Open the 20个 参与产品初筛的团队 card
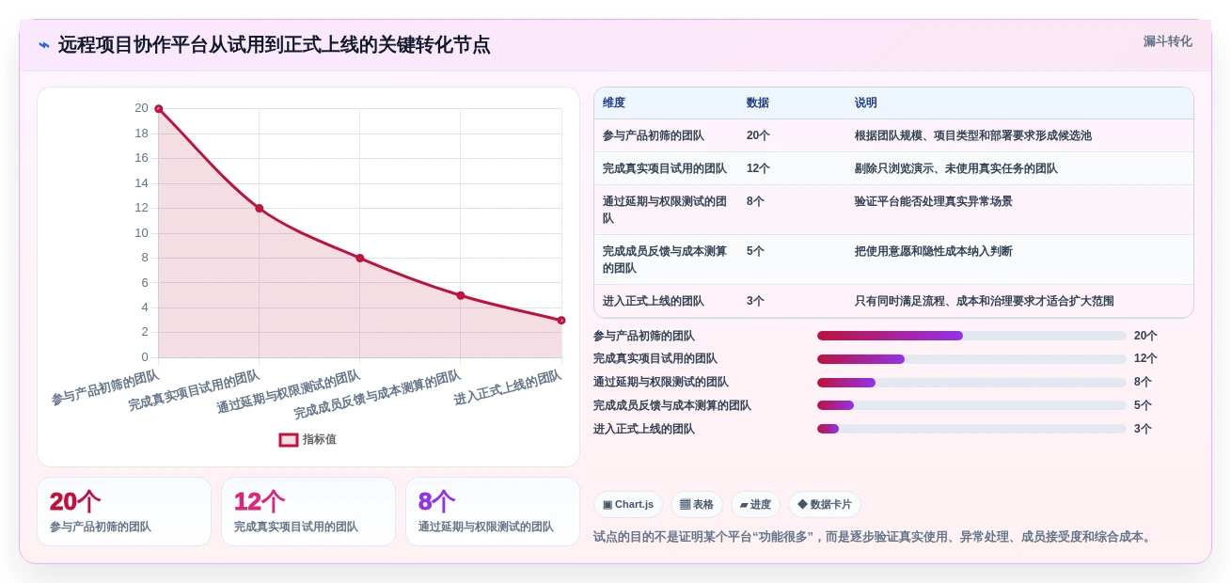This screenshot has height=583, width=1231. [124, 512]
